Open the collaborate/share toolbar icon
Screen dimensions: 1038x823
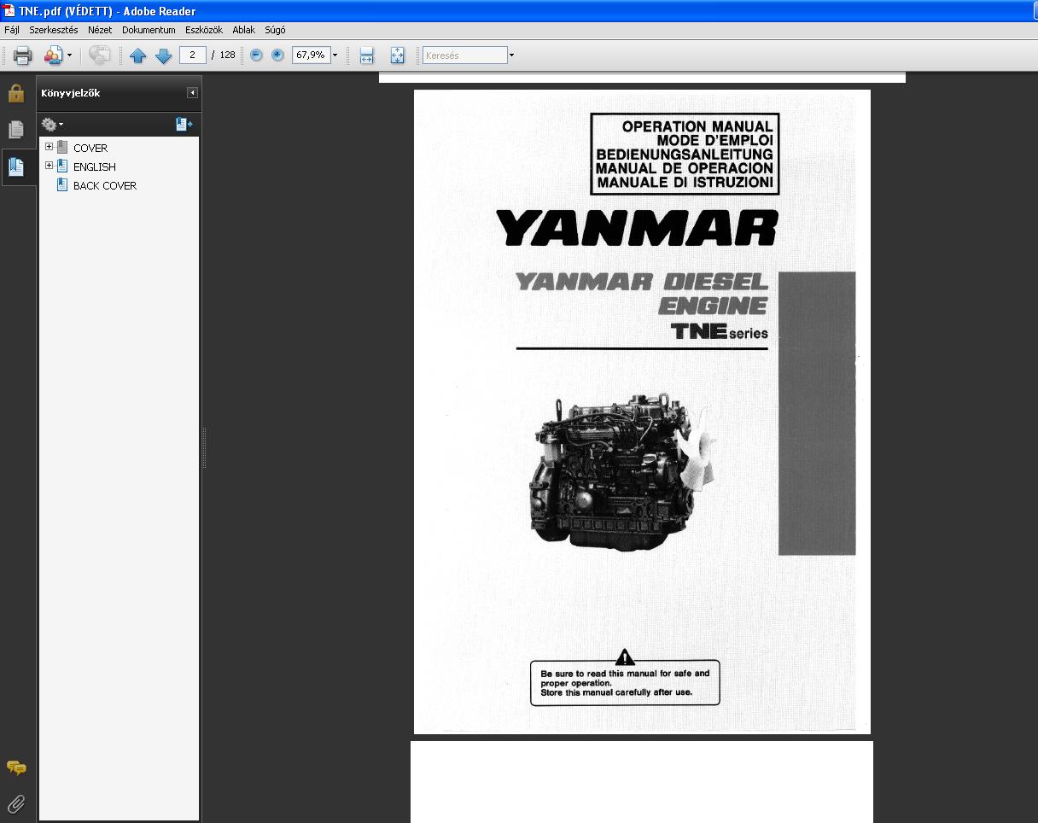pos(53,55)
